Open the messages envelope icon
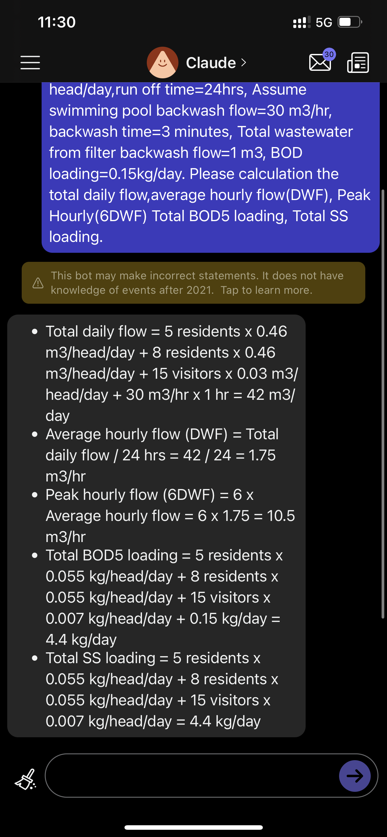 (320, 62)
